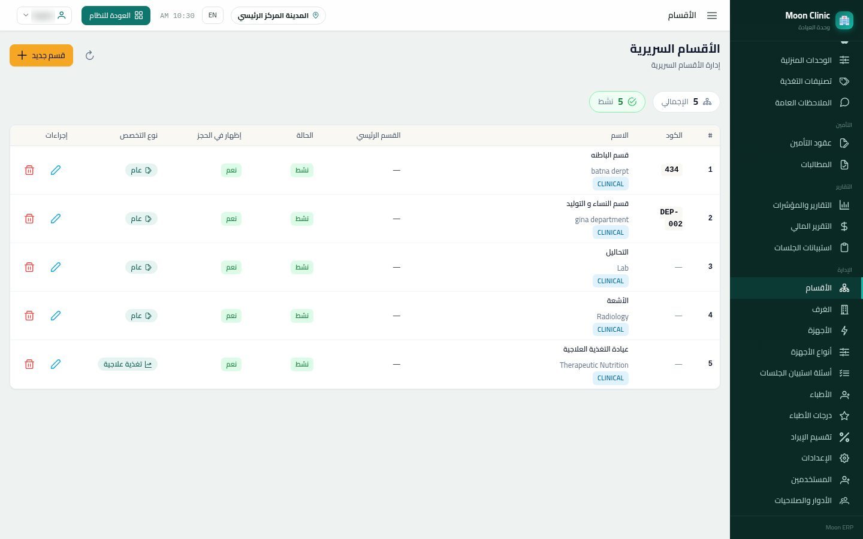
Task: Select the 5 الإجمالي total chip
Action: click(x=686, y=102)
